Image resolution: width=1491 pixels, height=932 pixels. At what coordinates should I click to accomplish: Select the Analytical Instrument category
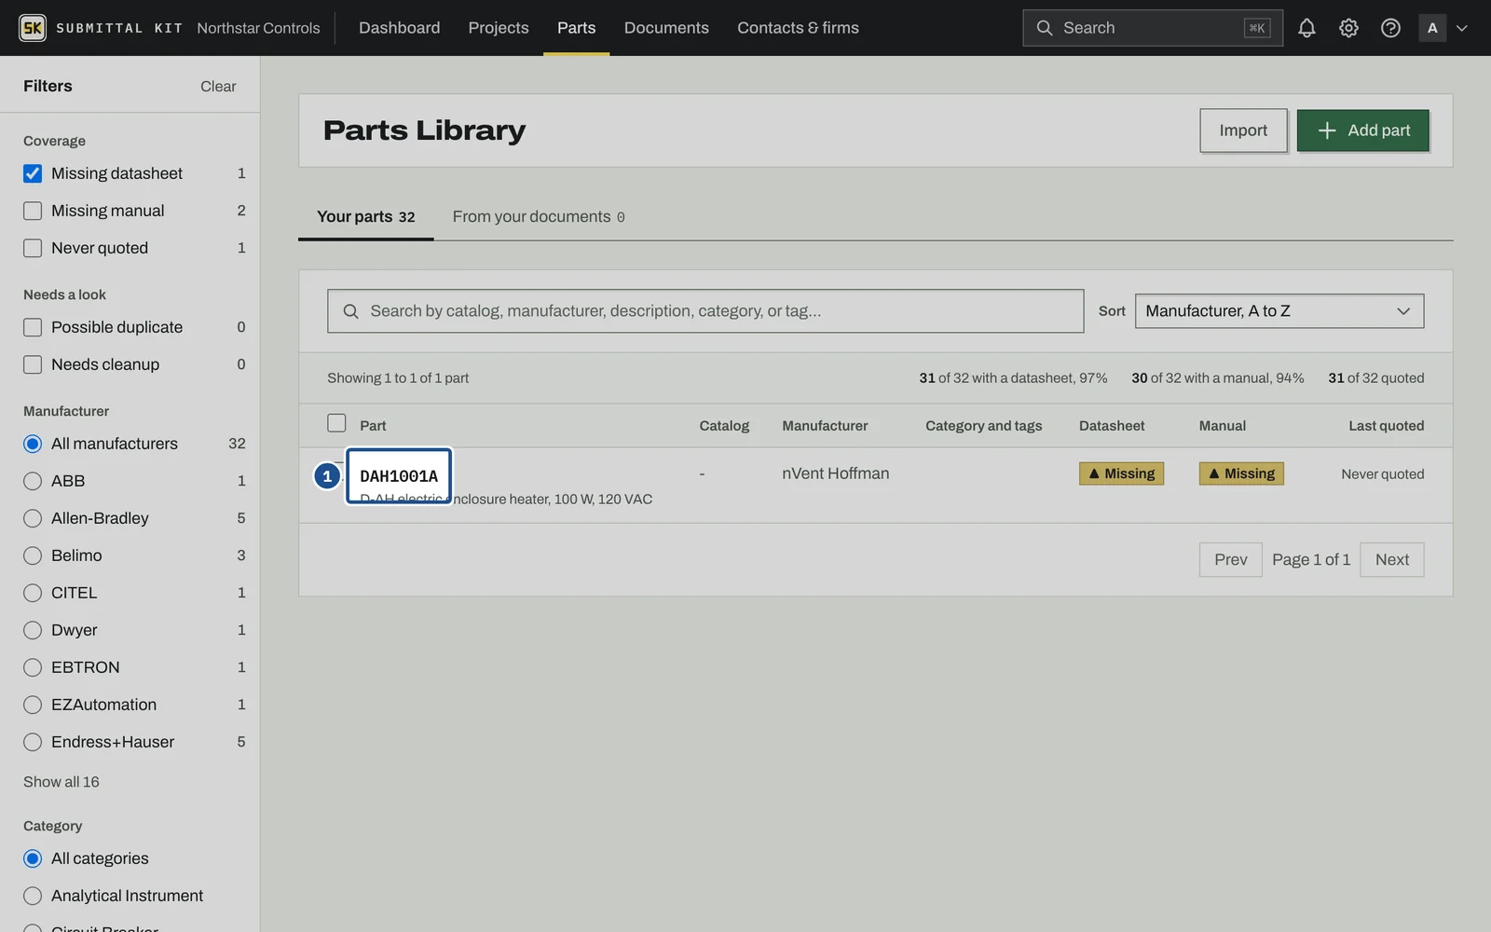click(x=33, y=896)
